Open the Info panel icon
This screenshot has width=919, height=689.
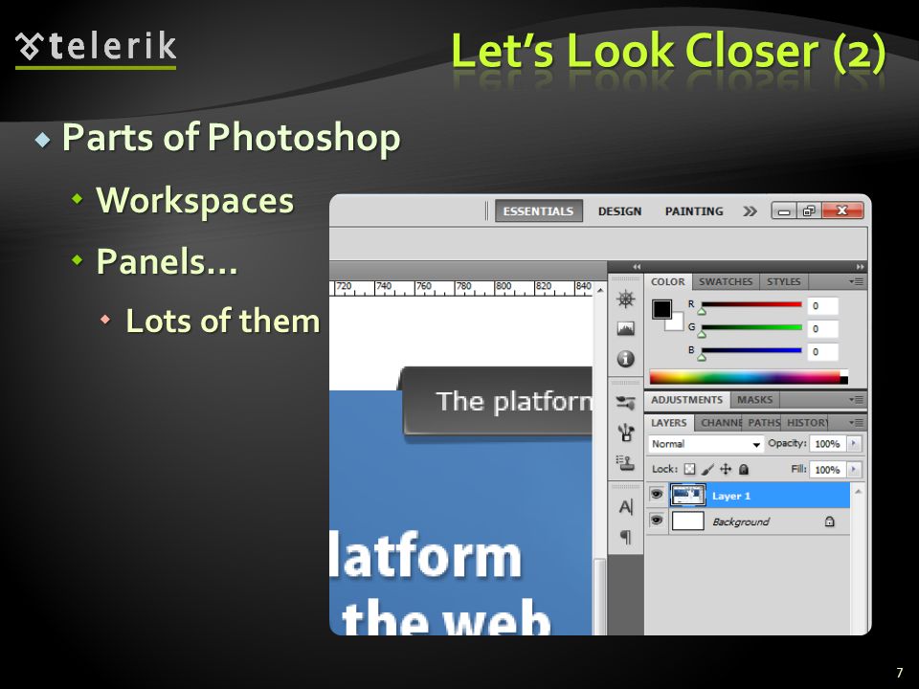tap(625, 359)
